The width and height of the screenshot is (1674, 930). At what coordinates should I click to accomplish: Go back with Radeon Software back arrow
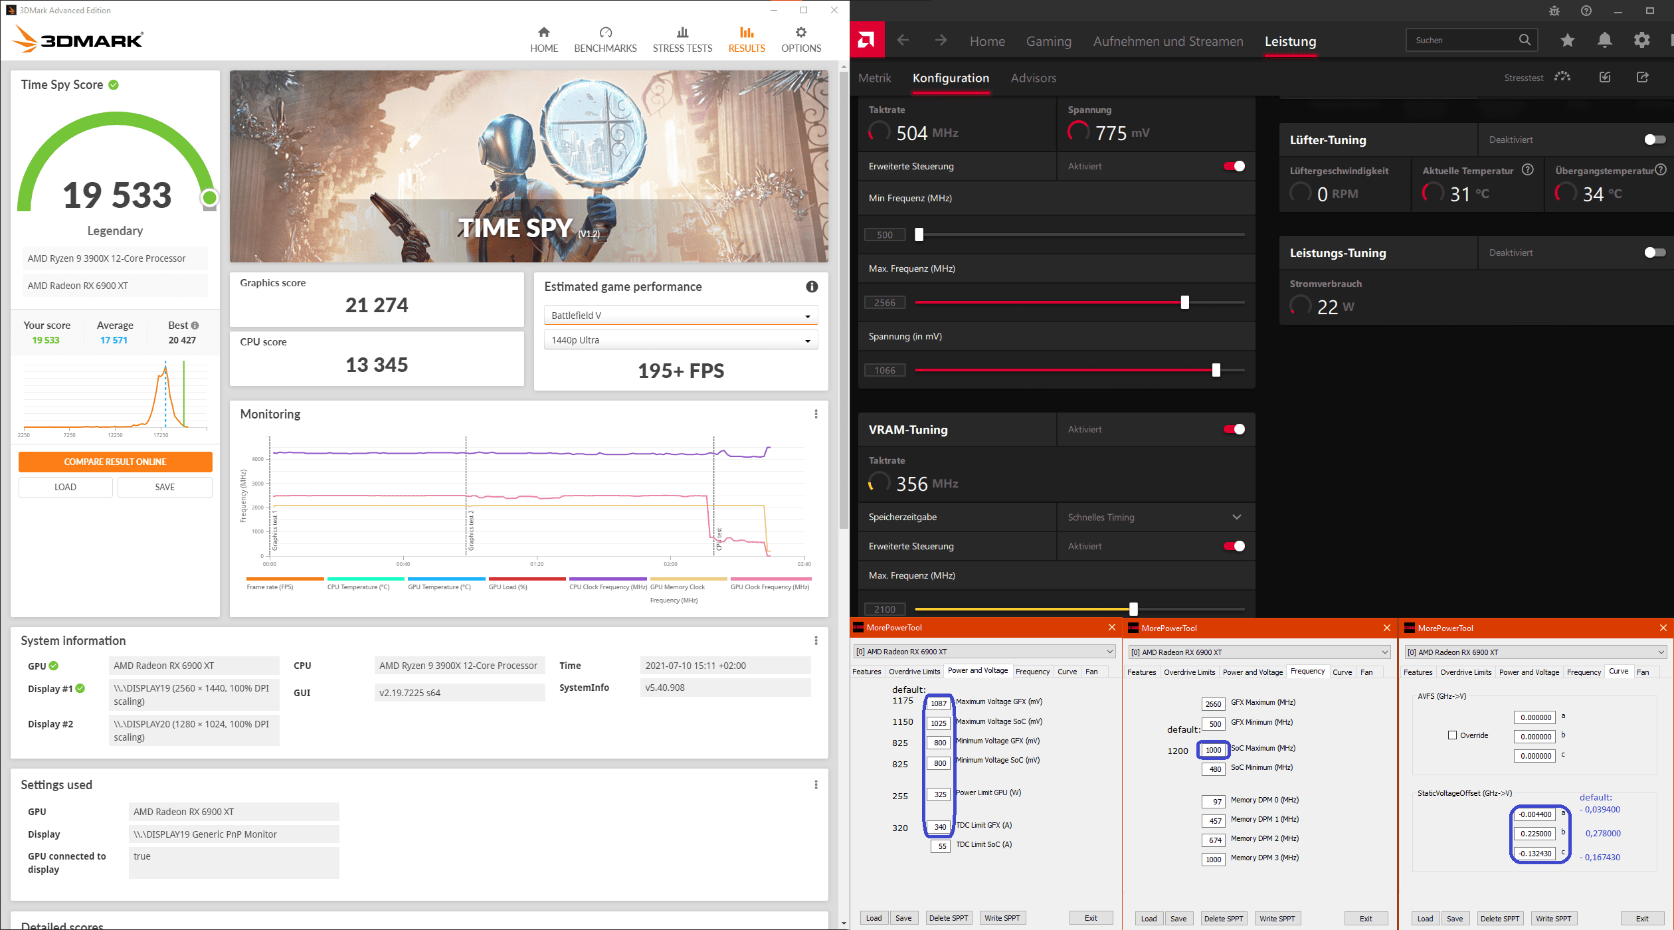903,41
